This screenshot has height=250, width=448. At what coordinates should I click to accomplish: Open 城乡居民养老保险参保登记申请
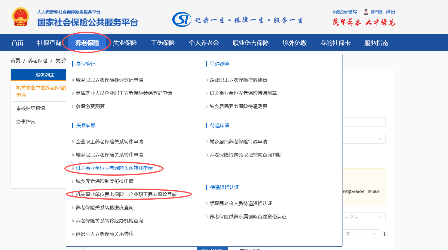109,80
